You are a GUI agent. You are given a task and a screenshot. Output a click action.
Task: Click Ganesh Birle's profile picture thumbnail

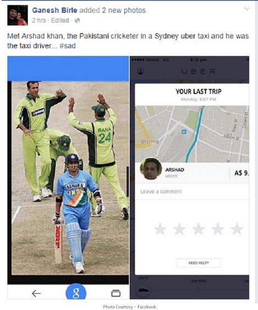pyautogui.click(x=18, y=15)
